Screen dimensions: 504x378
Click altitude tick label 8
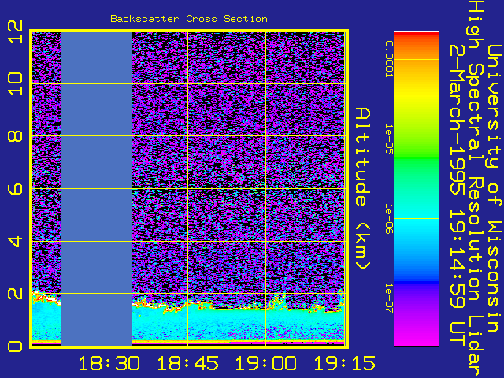coord(16,136)
